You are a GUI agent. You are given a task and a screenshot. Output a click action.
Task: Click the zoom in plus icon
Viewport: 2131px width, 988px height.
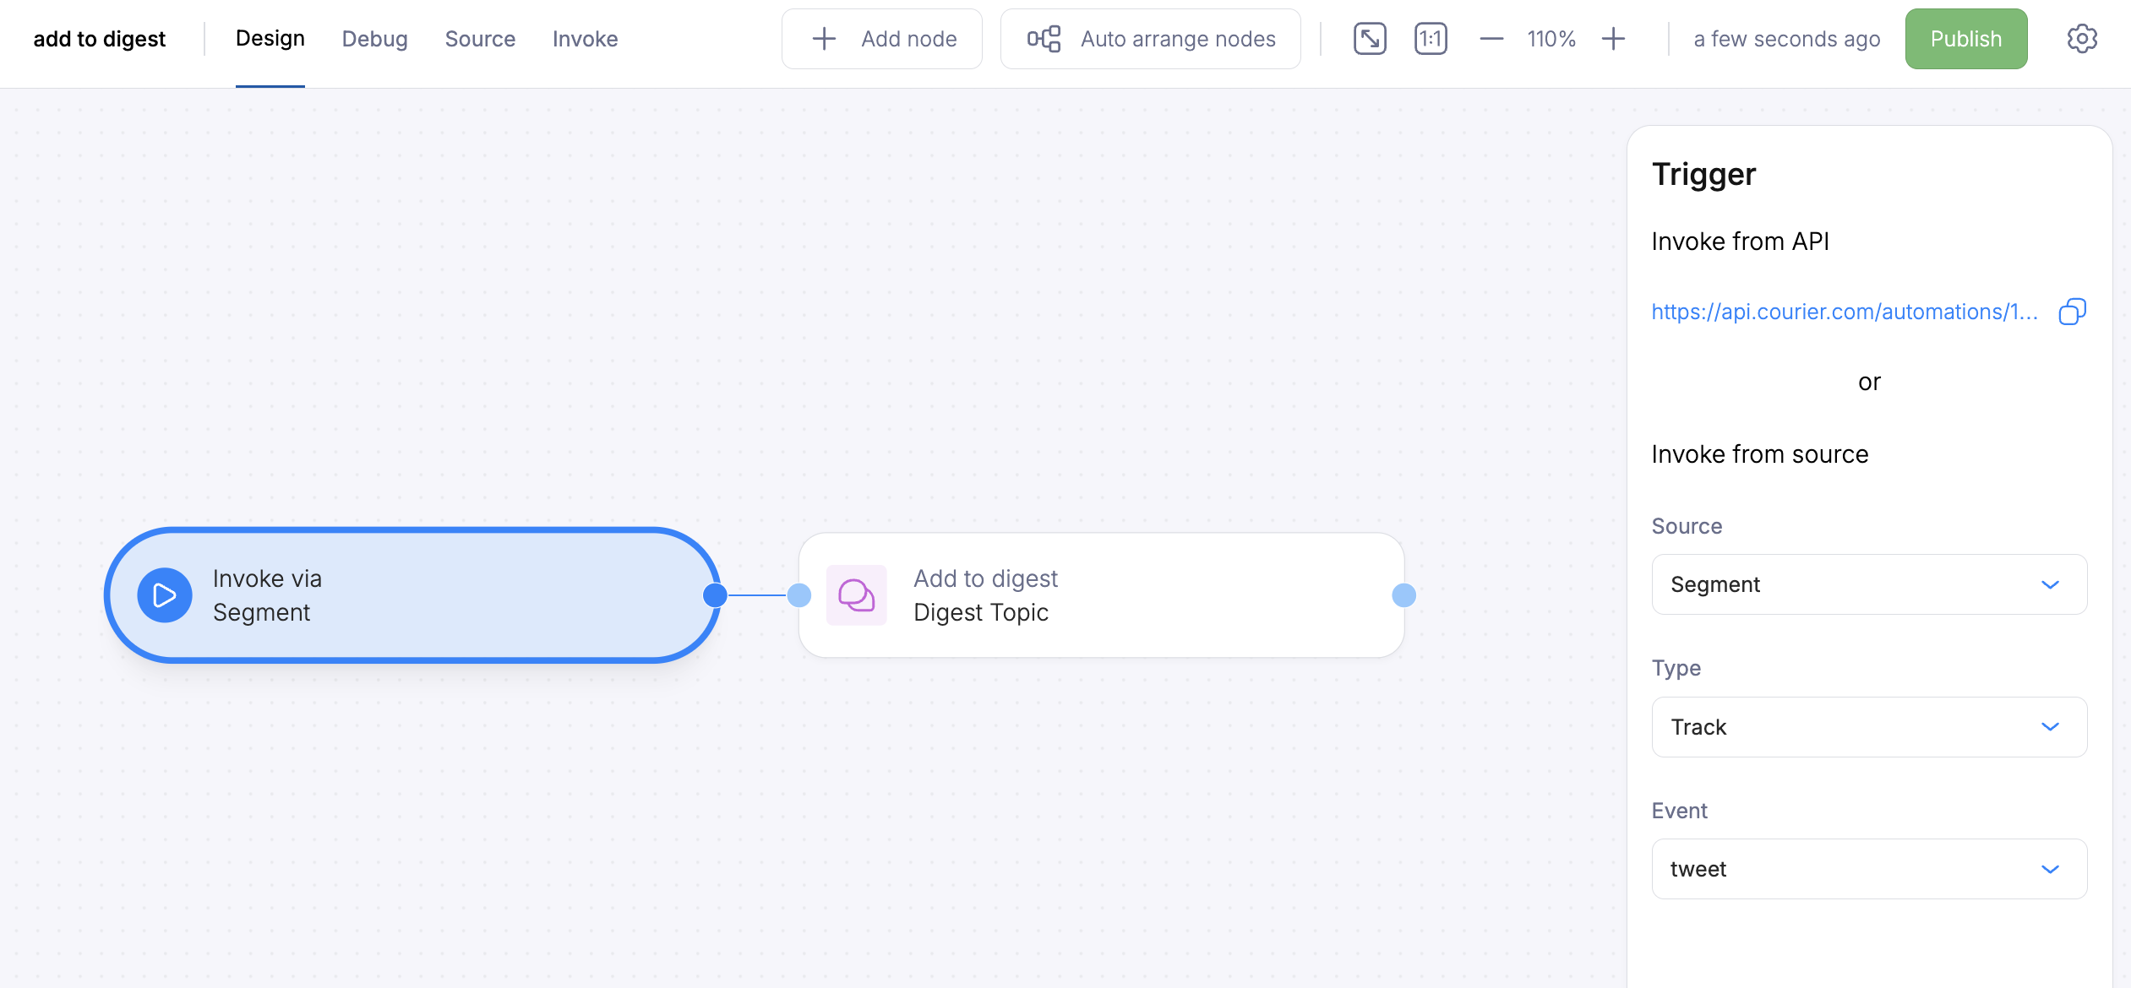[1613, 38]
